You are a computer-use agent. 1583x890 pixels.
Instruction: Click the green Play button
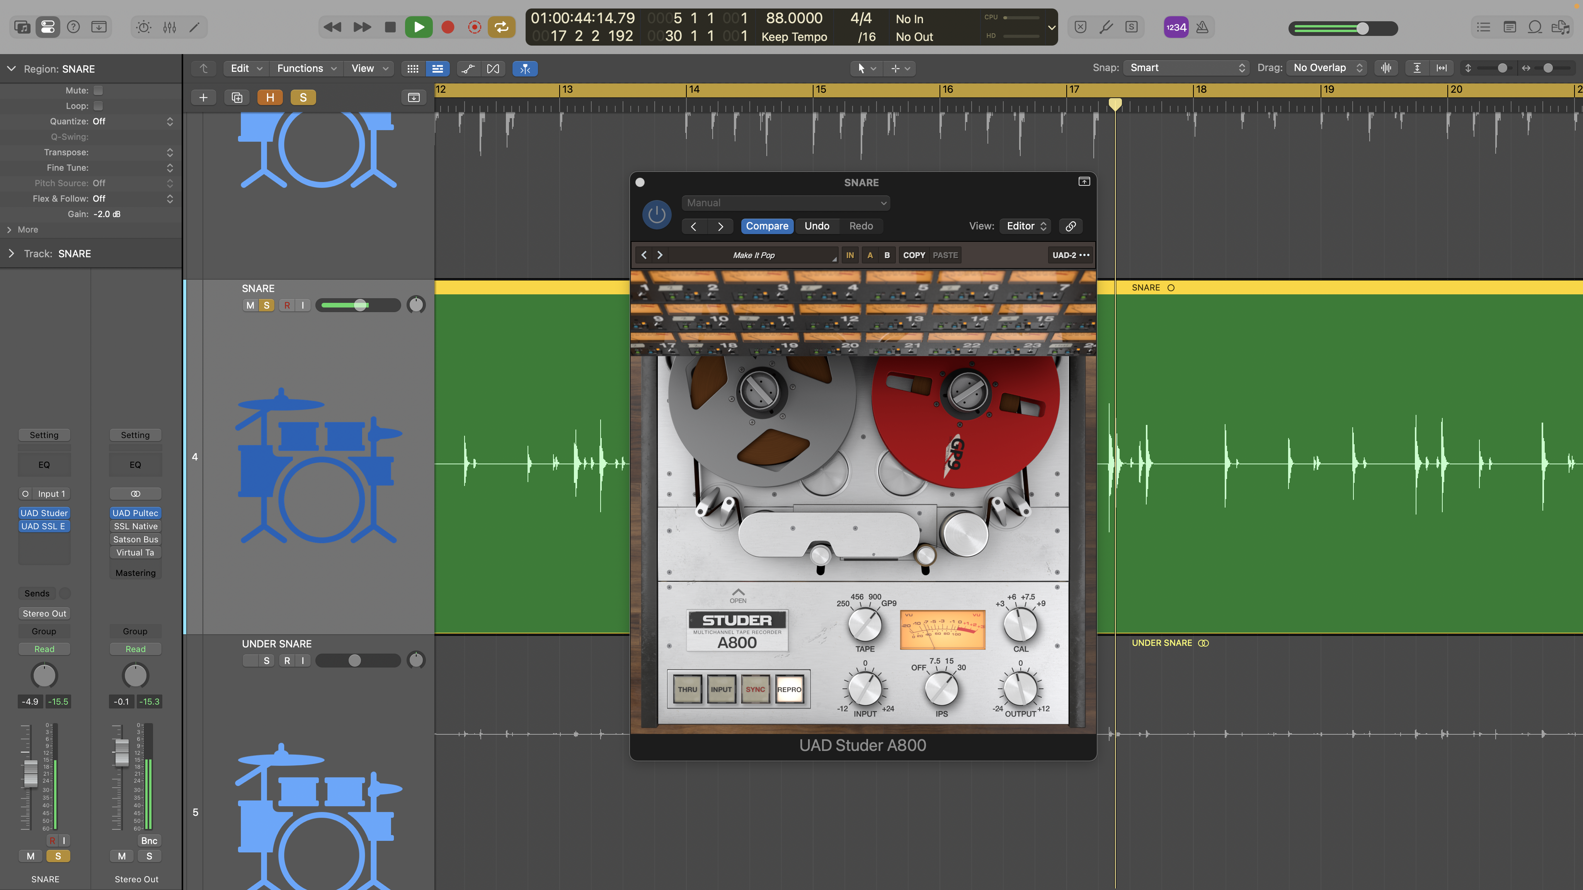419,27
